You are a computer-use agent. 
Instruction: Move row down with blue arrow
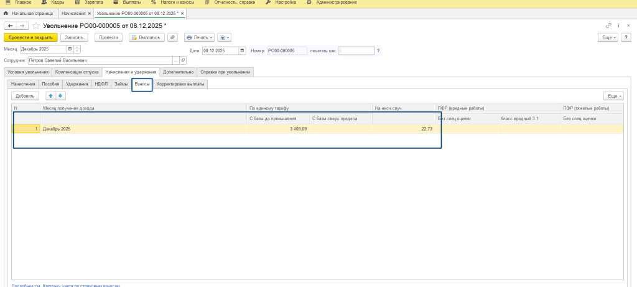click(x=60, y=96)
